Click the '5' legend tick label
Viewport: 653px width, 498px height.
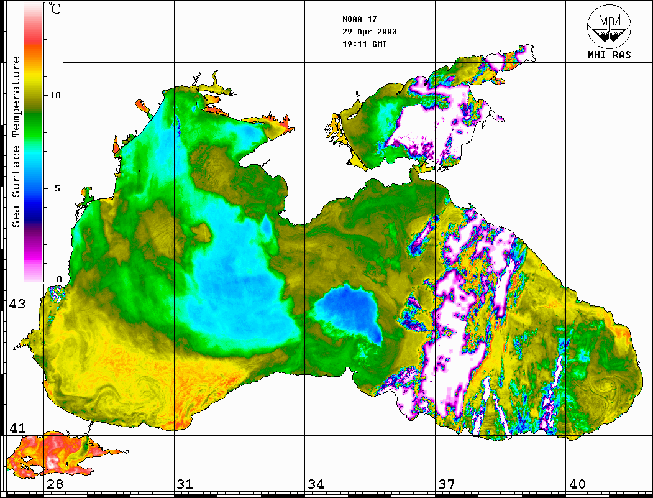click(58, 188)
